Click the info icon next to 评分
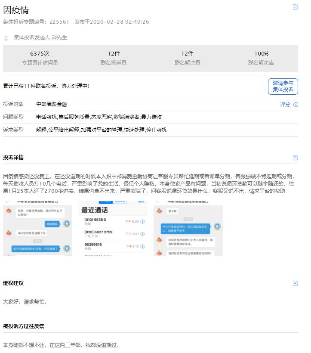This screenshot has width=311, height=353. [x=296, y=105]
